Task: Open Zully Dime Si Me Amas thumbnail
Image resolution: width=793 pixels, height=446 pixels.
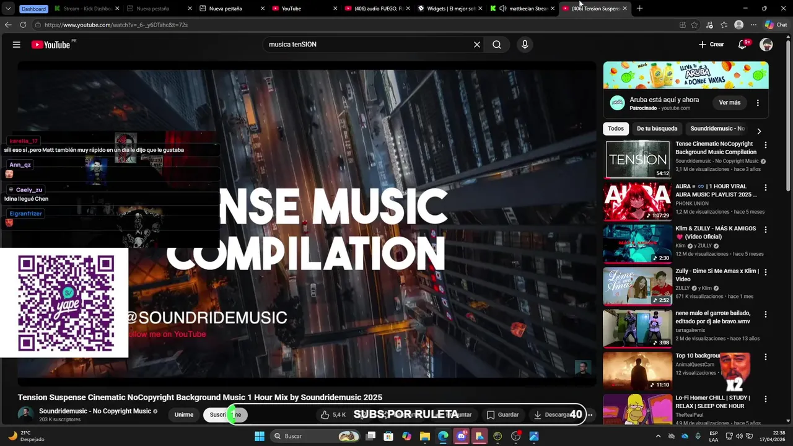Action: (637, 286)
